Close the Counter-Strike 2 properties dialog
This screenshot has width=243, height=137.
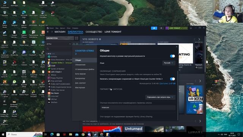(x=177, y=46)
